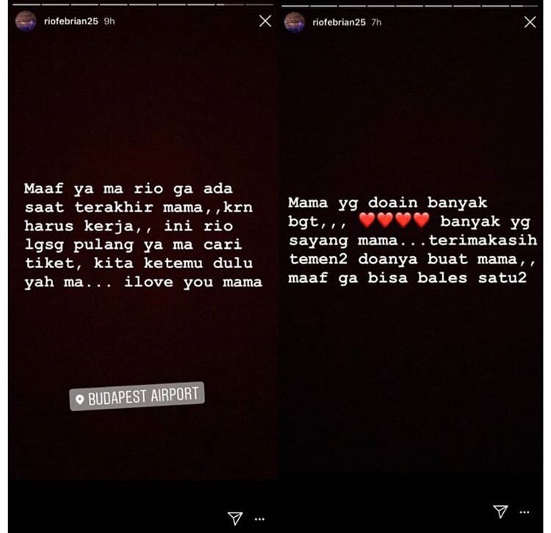Open riofebrian25 username on the left story
Screen dimensions: 551x533
tap(71, 21)
